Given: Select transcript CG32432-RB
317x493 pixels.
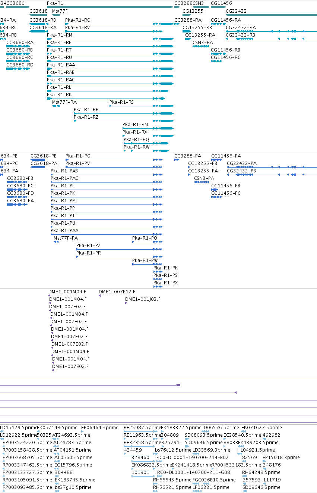Looking at the screenshot, I should tap(241, 35).
